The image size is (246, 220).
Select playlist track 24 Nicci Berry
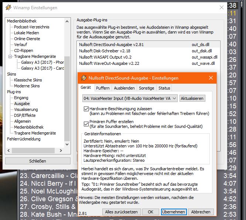(49, 184)
